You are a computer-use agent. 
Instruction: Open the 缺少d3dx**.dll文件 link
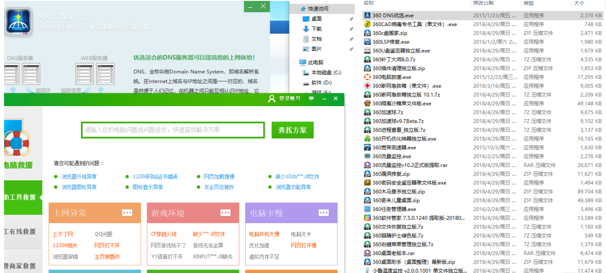point(298,177)
